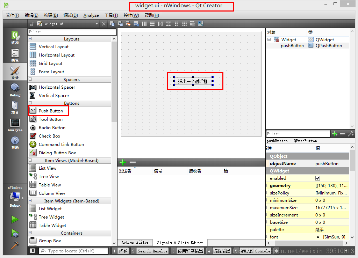Select pushButton row in object inspector
358x258 pixels.
[308, 46]
